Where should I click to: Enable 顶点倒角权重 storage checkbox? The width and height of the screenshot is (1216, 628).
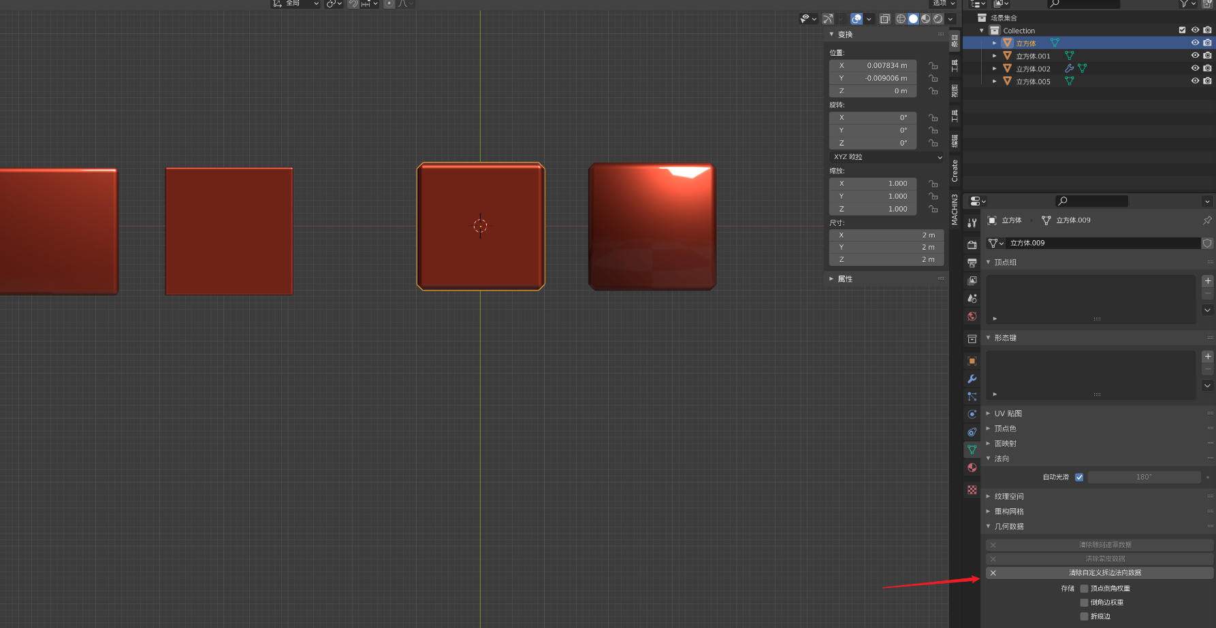1085,589
